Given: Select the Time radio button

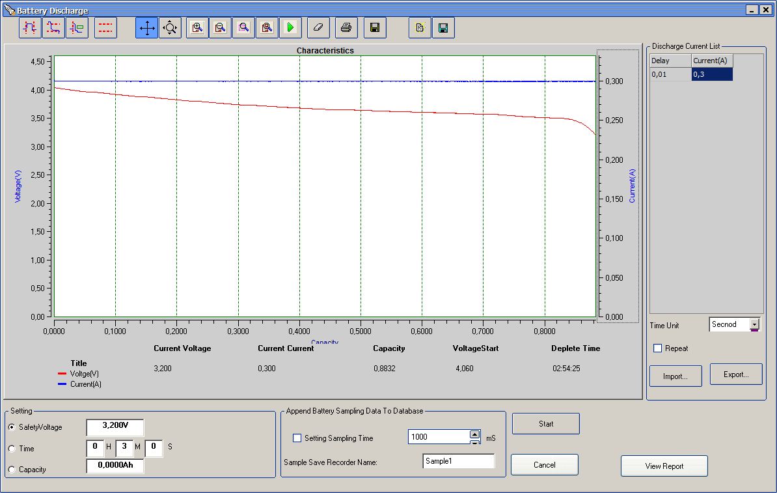Looking at the screenshot, I should [12, 448].
